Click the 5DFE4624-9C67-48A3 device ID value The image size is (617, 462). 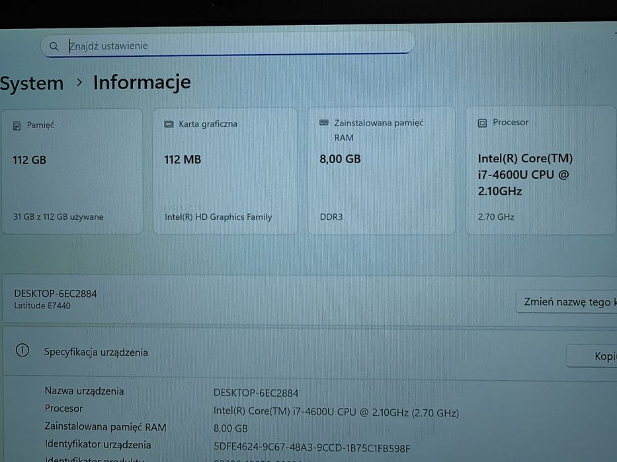pos(311,448)
